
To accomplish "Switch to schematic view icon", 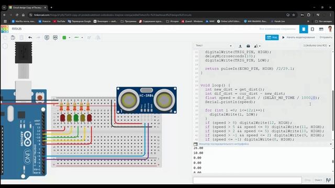I will pyautogui.click(x=312, y=29).
